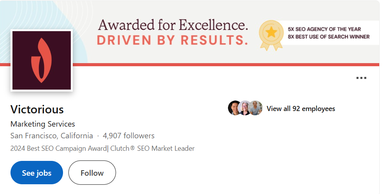This screenshot has width=382, height=194.
Task: Click the Victorious company logo
Action: 42,60
